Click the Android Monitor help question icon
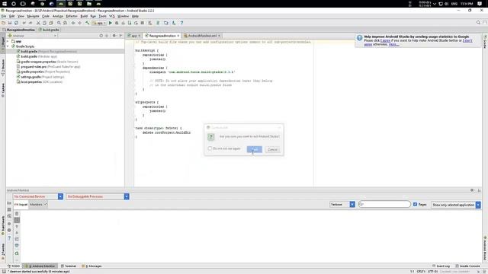The width and height of the screenshot is (488, 274). (9, 238)
